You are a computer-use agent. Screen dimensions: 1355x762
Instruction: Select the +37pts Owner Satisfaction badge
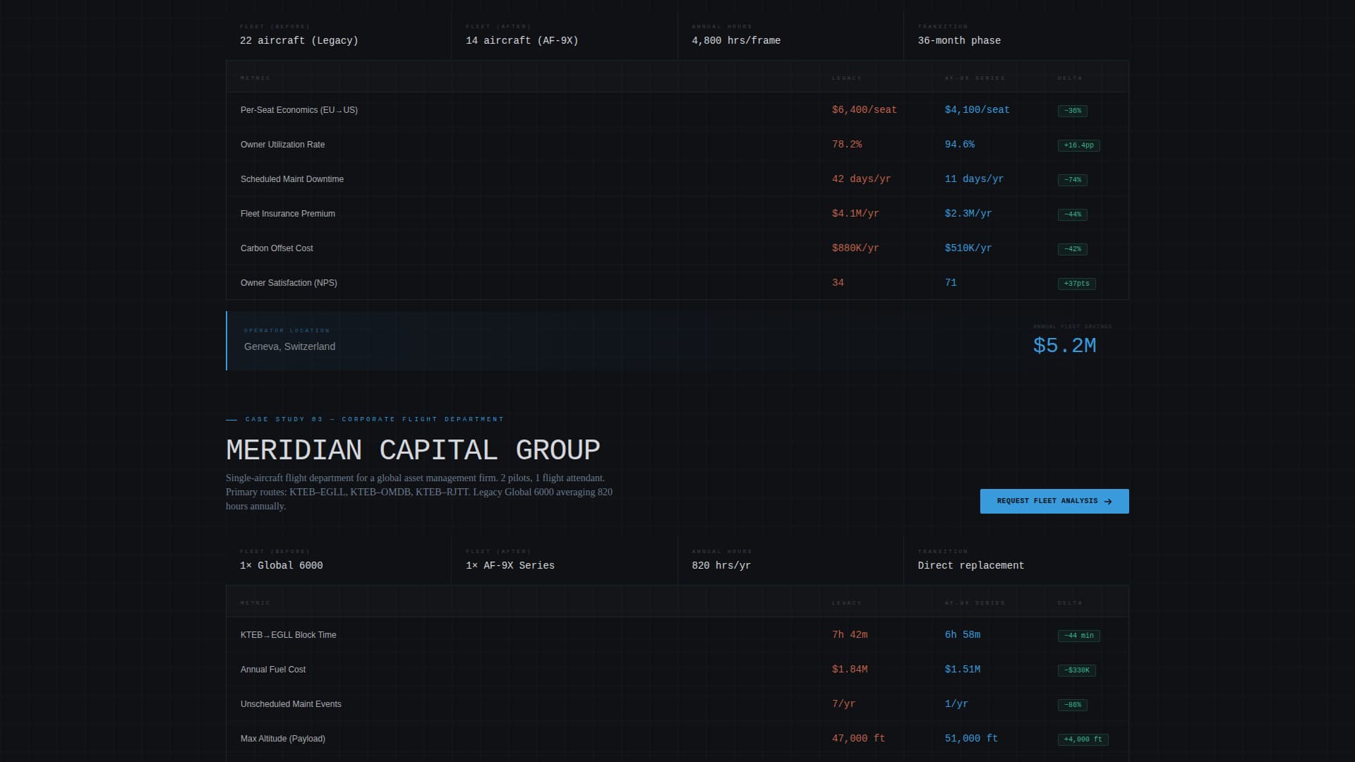[1076, 283]
